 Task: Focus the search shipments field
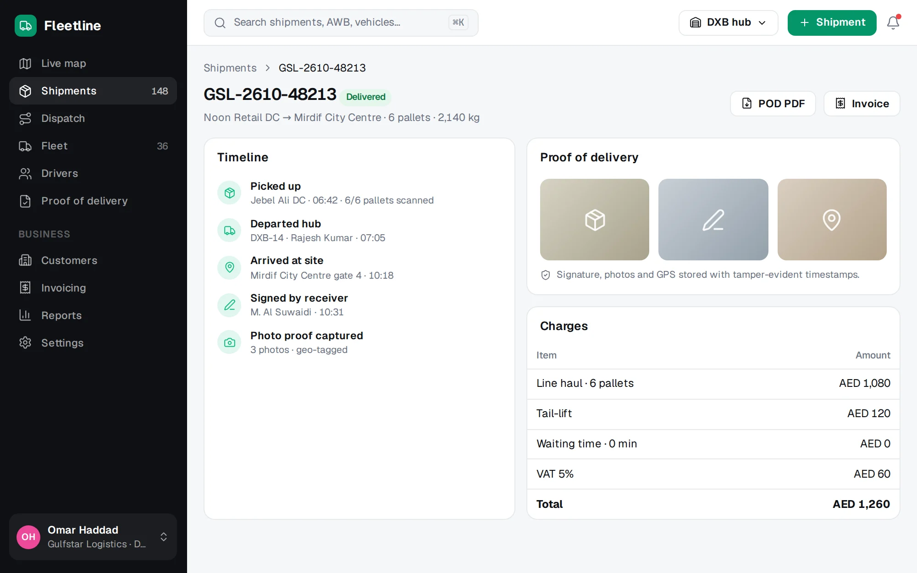[x=341, y=23]
